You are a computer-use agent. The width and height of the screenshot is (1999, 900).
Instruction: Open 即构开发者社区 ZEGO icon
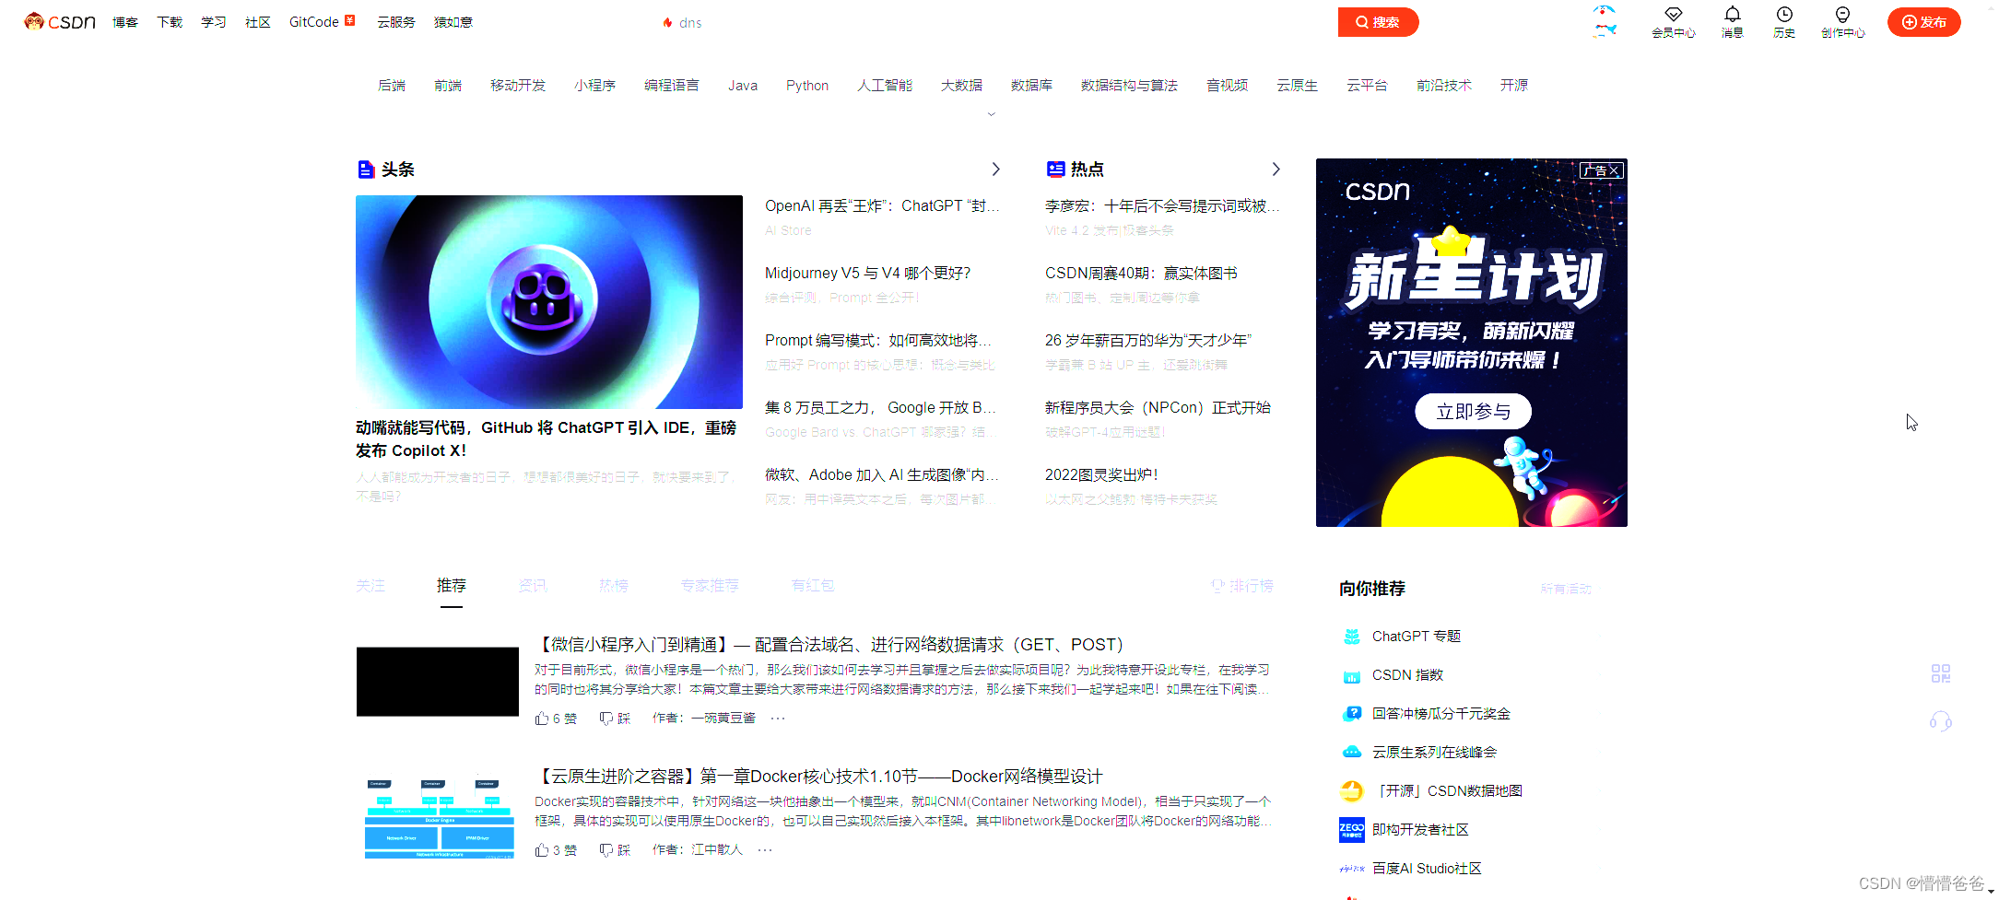click(1351, 830)
